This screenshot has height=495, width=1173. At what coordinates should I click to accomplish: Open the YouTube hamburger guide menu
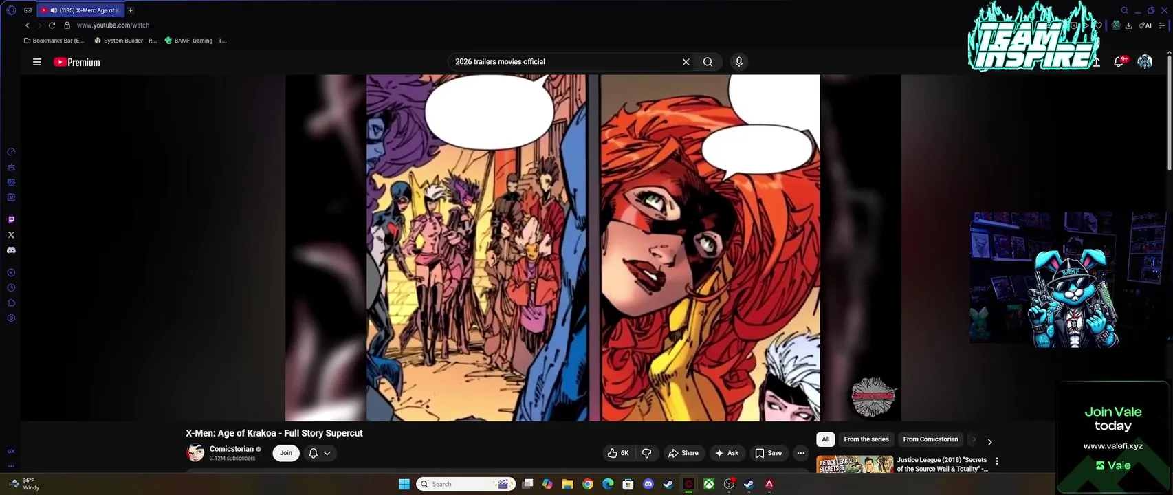pyautogui.click(x=37, y=62)
